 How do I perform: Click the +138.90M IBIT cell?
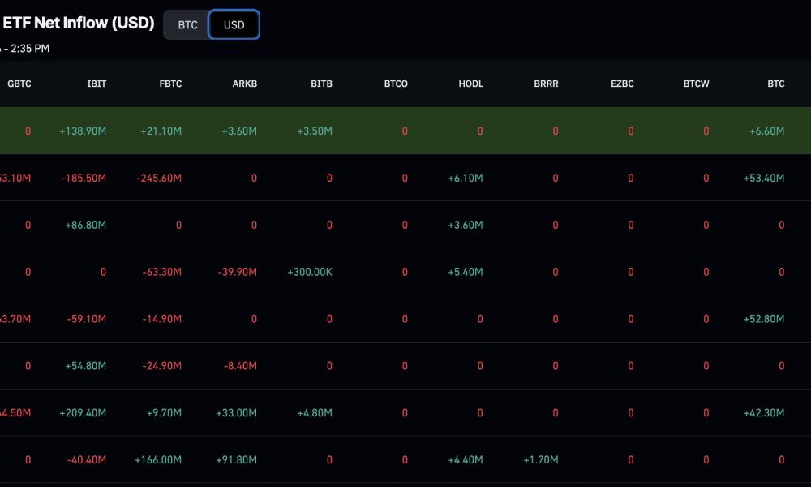(x=83, y=131)
